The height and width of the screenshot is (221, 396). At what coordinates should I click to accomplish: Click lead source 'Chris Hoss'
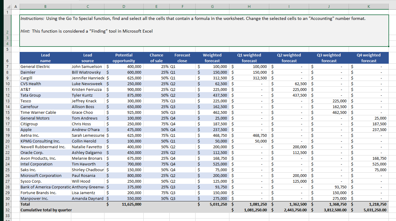[x=88, y=124]
